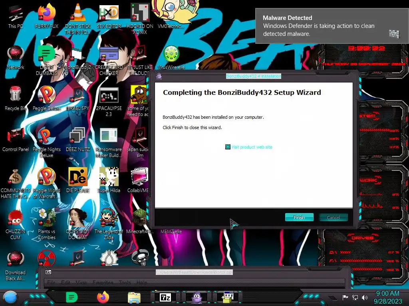Image resolution: width=409 pixels, height=306 pixels.
Task: Select the OOPS DID I DO THAT portrait icon
Action: (x=78, y=224)
